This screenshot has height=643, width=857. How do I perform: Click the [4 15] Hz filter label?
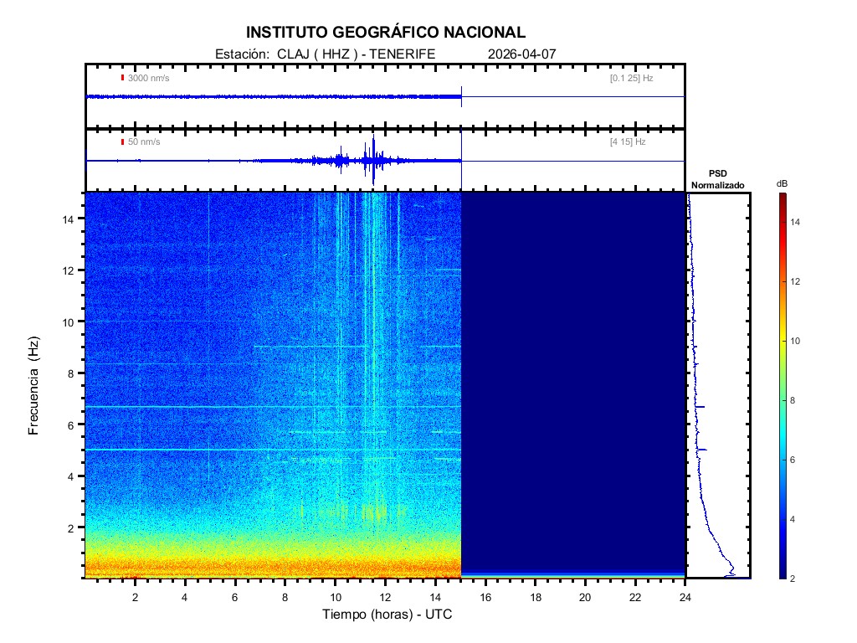628,142
